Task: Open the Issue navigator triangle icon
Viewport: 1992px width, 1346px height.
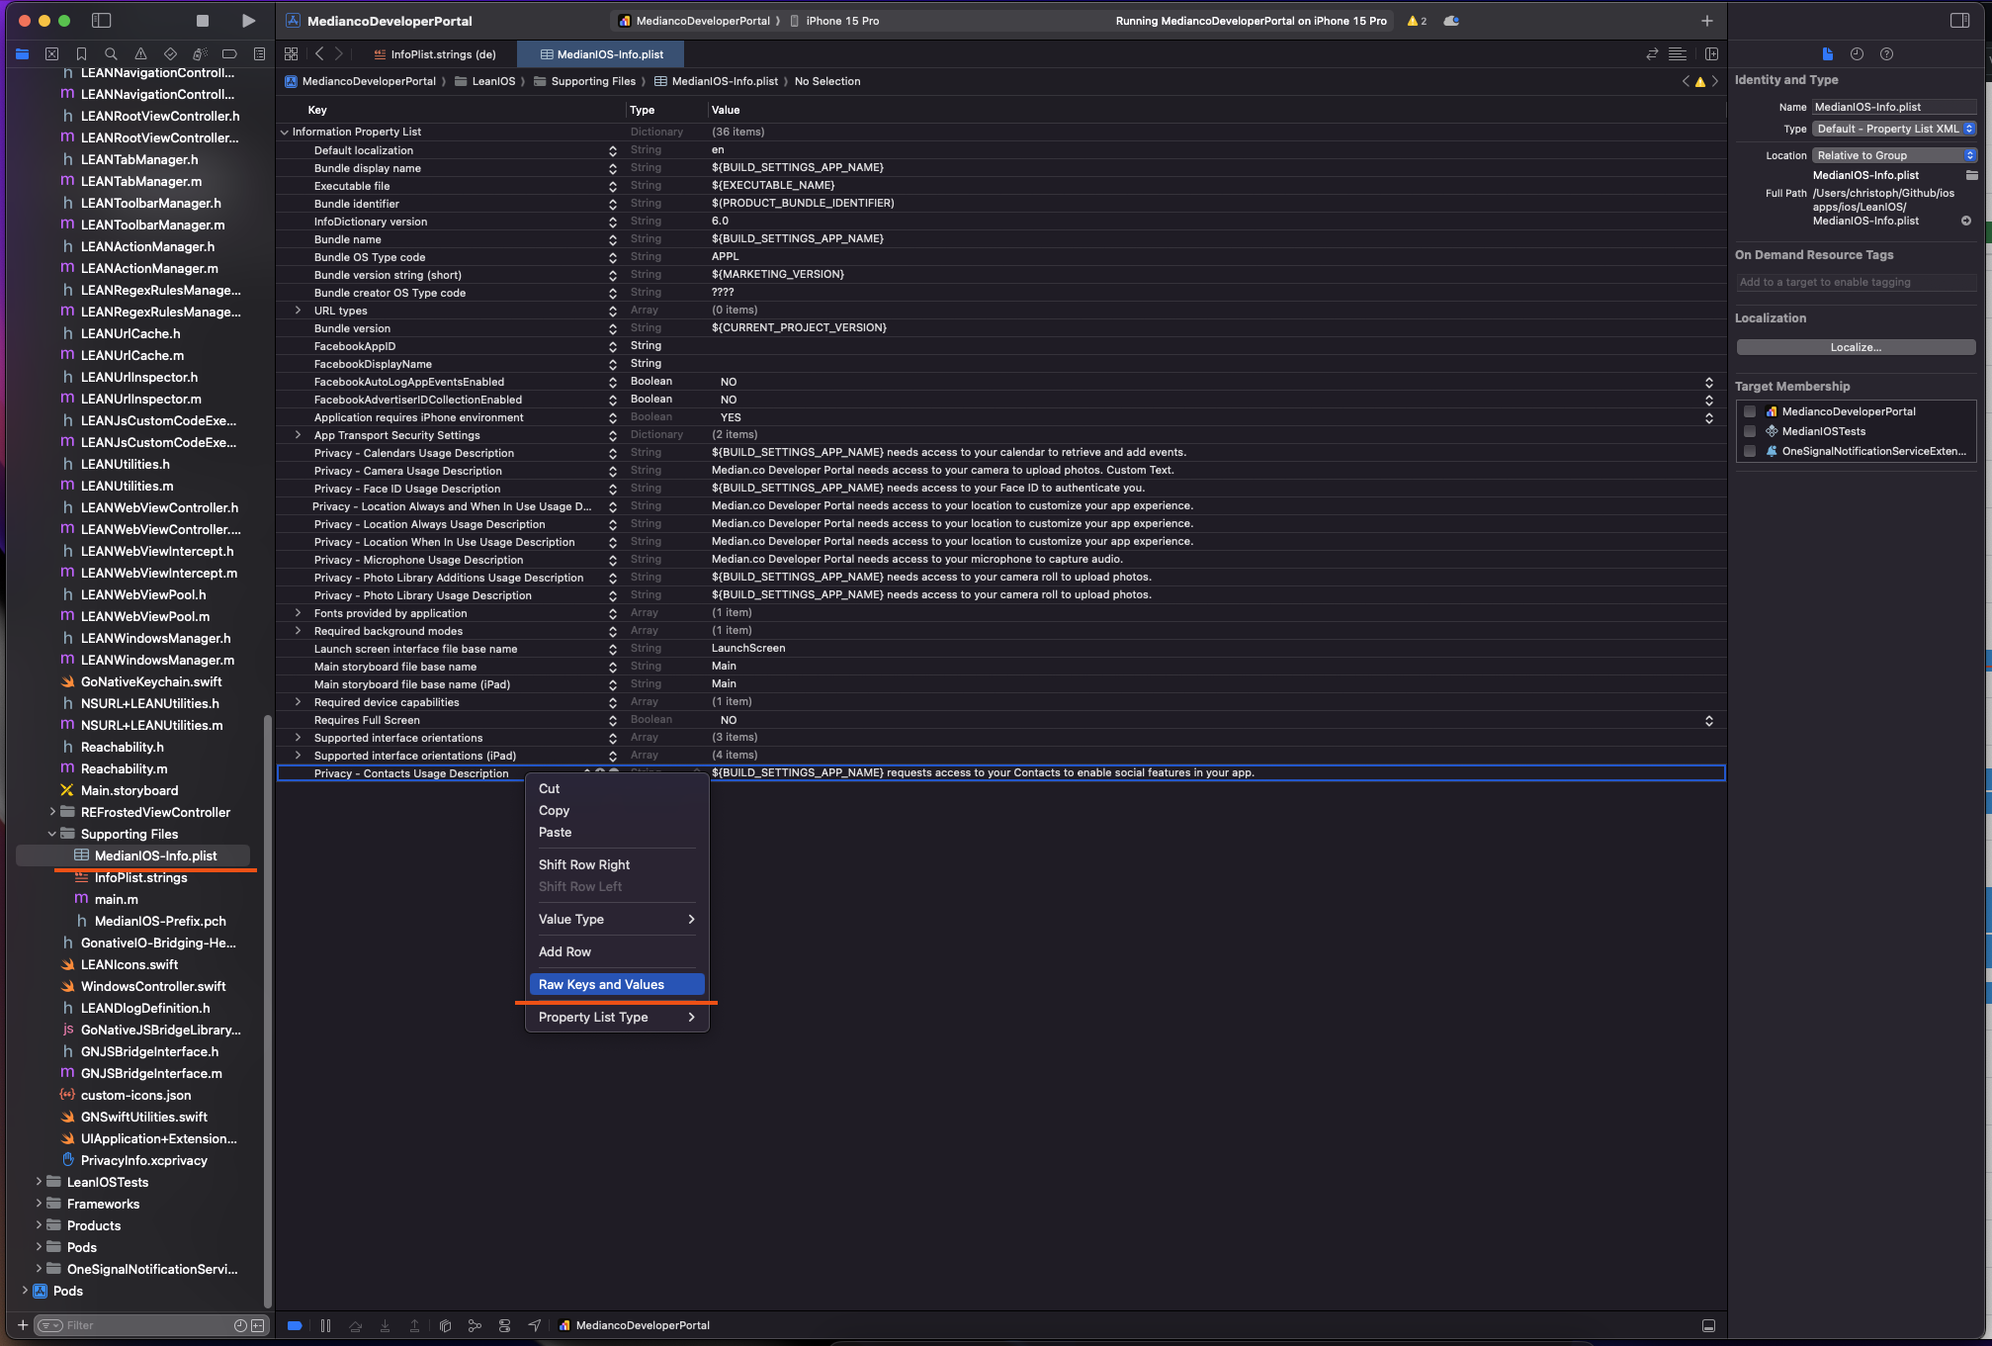Action: pyautogui.click(x=140, y=54)
